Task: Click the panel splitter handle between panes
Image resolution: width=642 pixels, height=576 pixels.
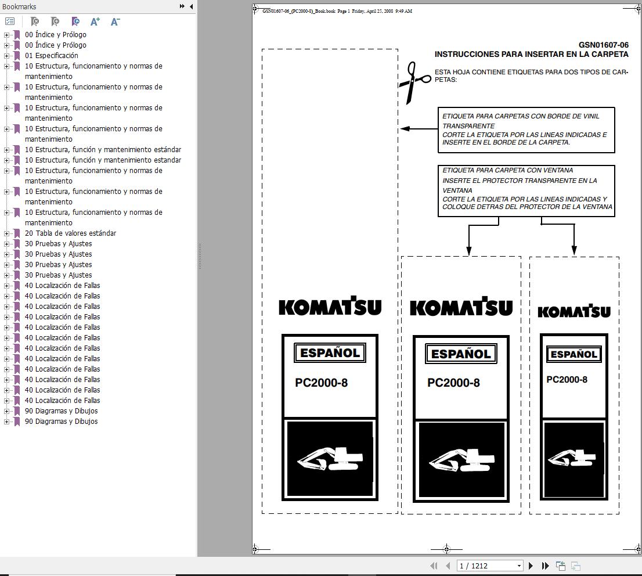Action: (x=200, y=257)
